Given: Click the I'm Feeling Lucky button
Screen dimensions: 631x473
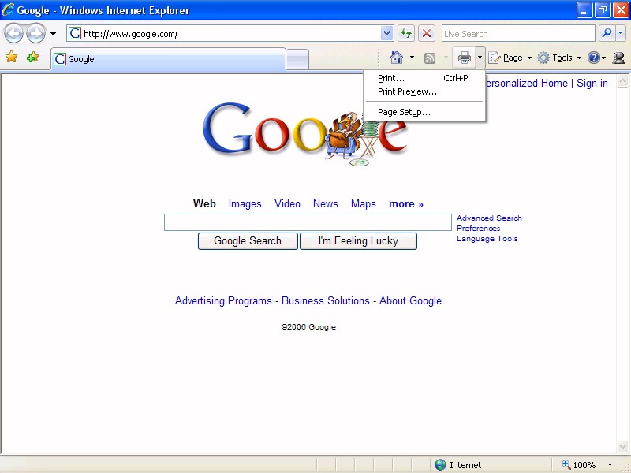Looking at the screenshot, I should (x=358, y=241).
